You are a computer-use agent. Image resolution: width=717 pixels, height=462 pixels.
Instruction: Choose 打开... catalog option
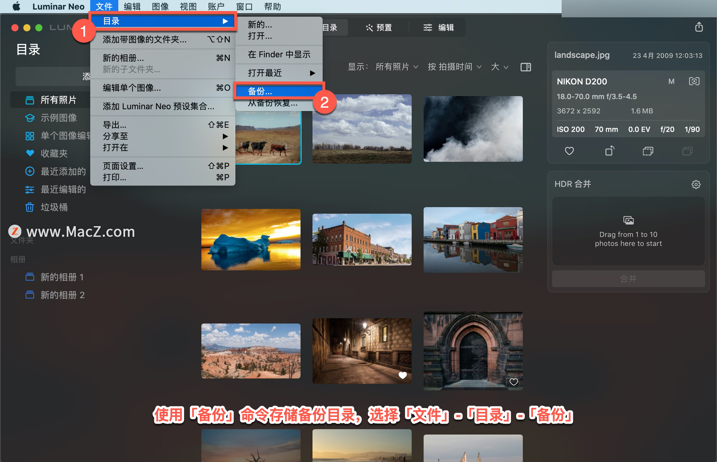pos(279,36)
